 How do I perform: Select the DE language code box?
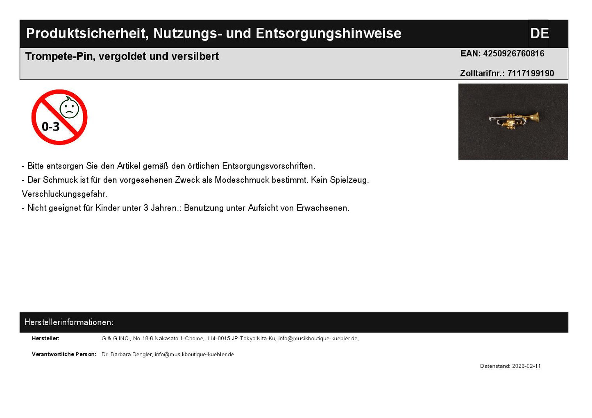point(539,34)
